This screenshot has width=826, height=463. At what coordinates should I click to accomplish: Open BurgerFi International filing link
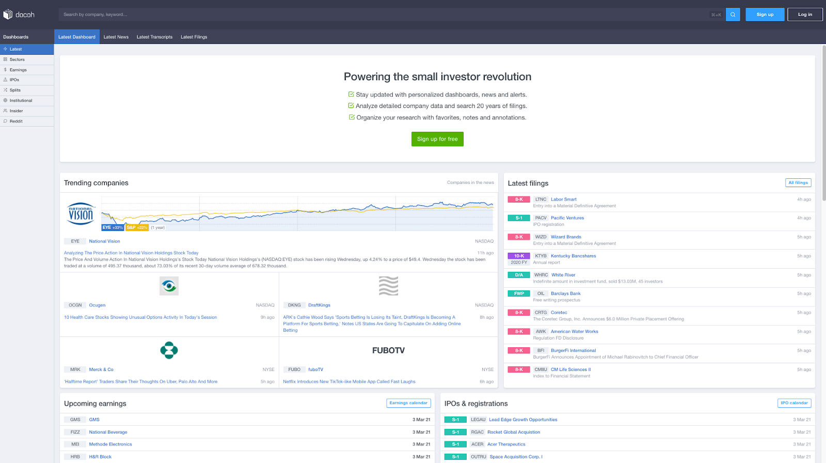pos(573,350)
